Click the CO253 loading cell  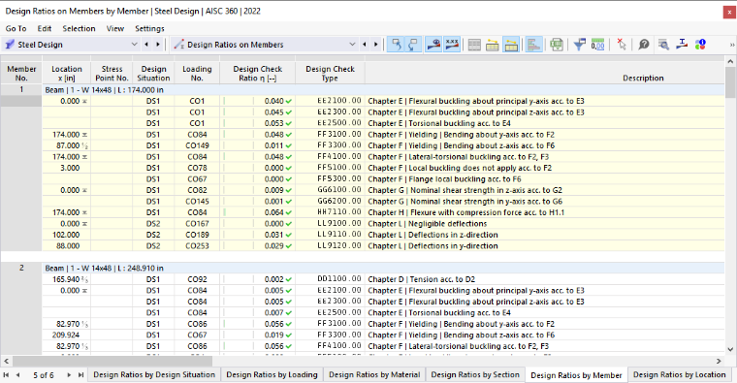click(x=197, y=245)
